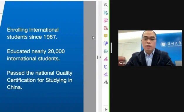The height and width of the screenshot is (112, 184).
Task: Open More Tools wrench icon
Action: (x=106, y=82)
